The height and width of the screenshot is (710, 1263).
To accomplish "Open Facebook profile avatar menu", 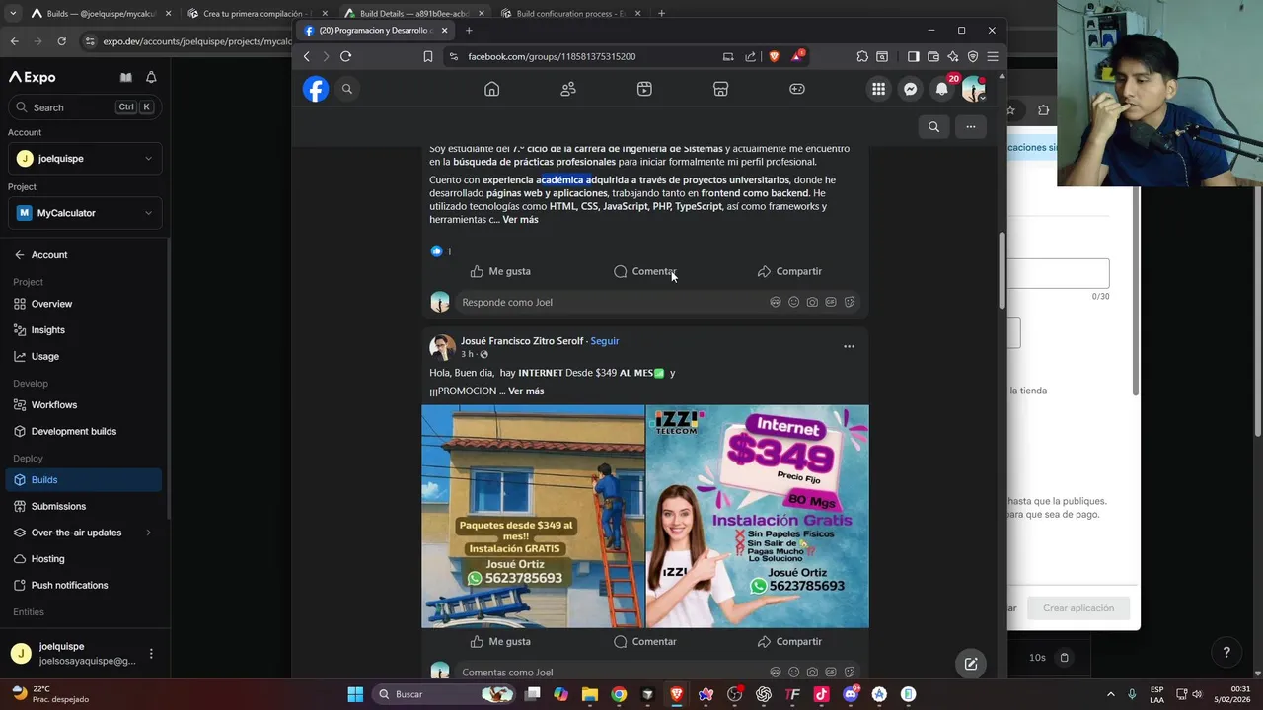I will click(x=974, y=89).
